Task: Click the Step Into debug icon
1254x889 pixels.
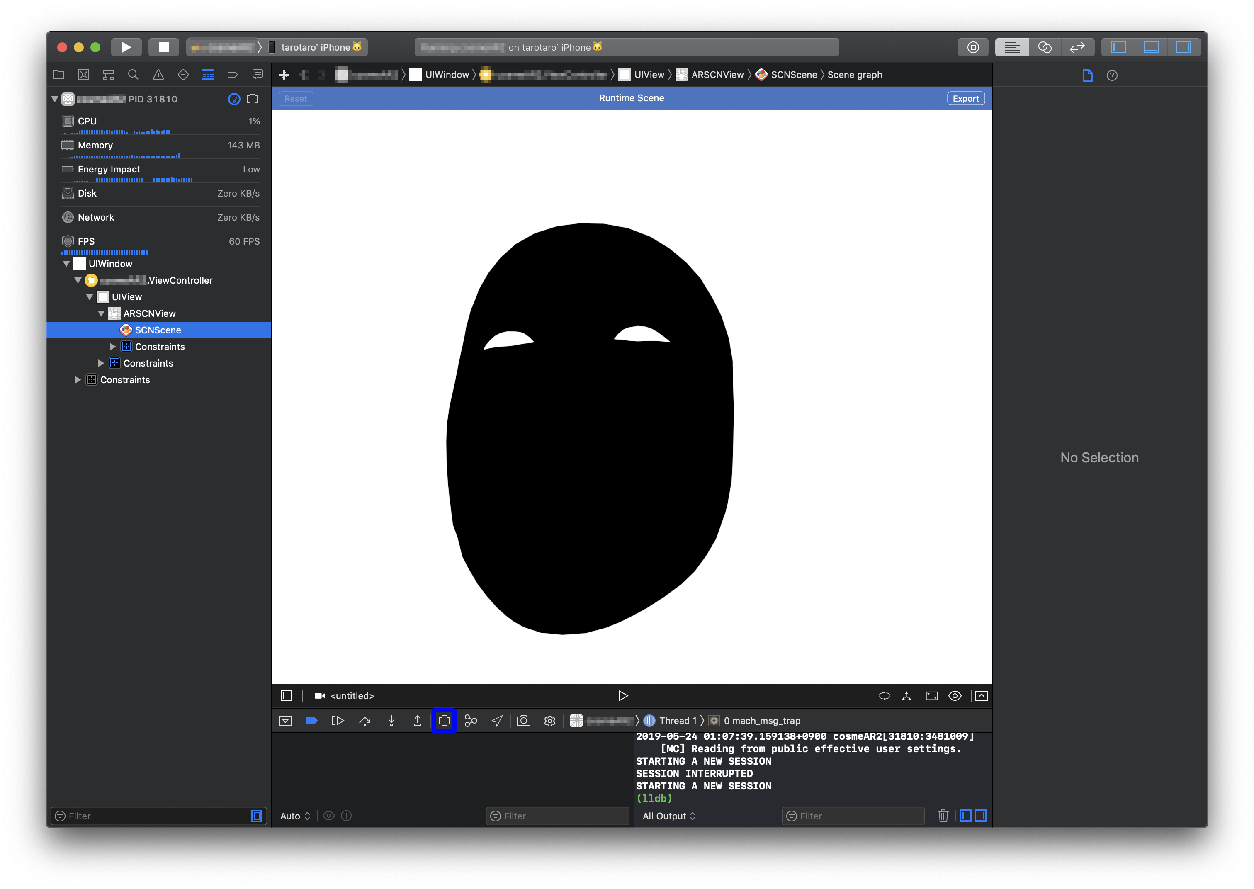Action: (391, 720)
